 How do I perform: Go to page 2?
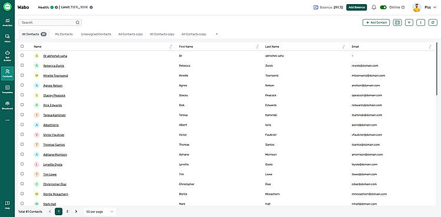[x=67, y=211]
